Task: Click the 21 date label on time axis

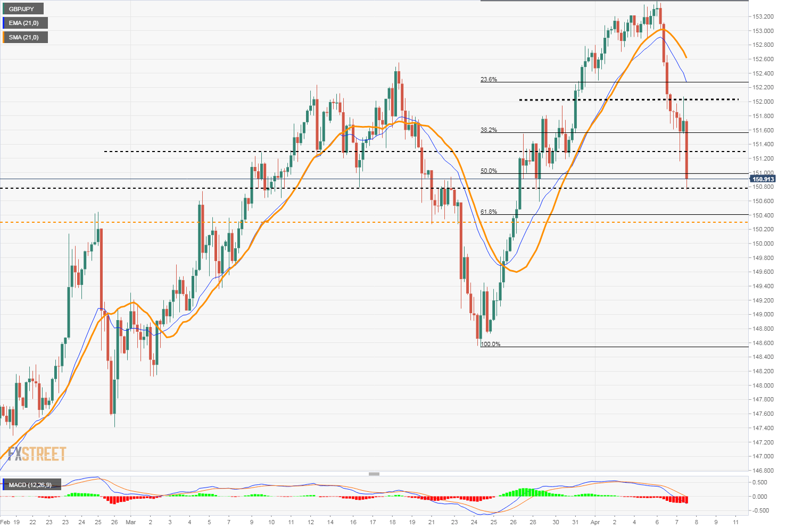Action: (432, 522)
